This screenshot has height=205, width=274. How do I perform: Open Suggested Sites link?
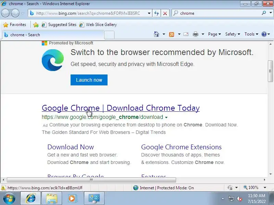[x=59, y=25]
